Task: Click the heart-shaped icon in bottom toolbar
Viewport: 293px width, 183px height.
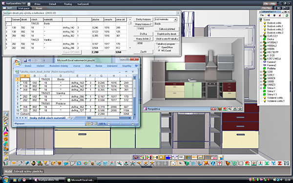Action: [x=72, y=163]
